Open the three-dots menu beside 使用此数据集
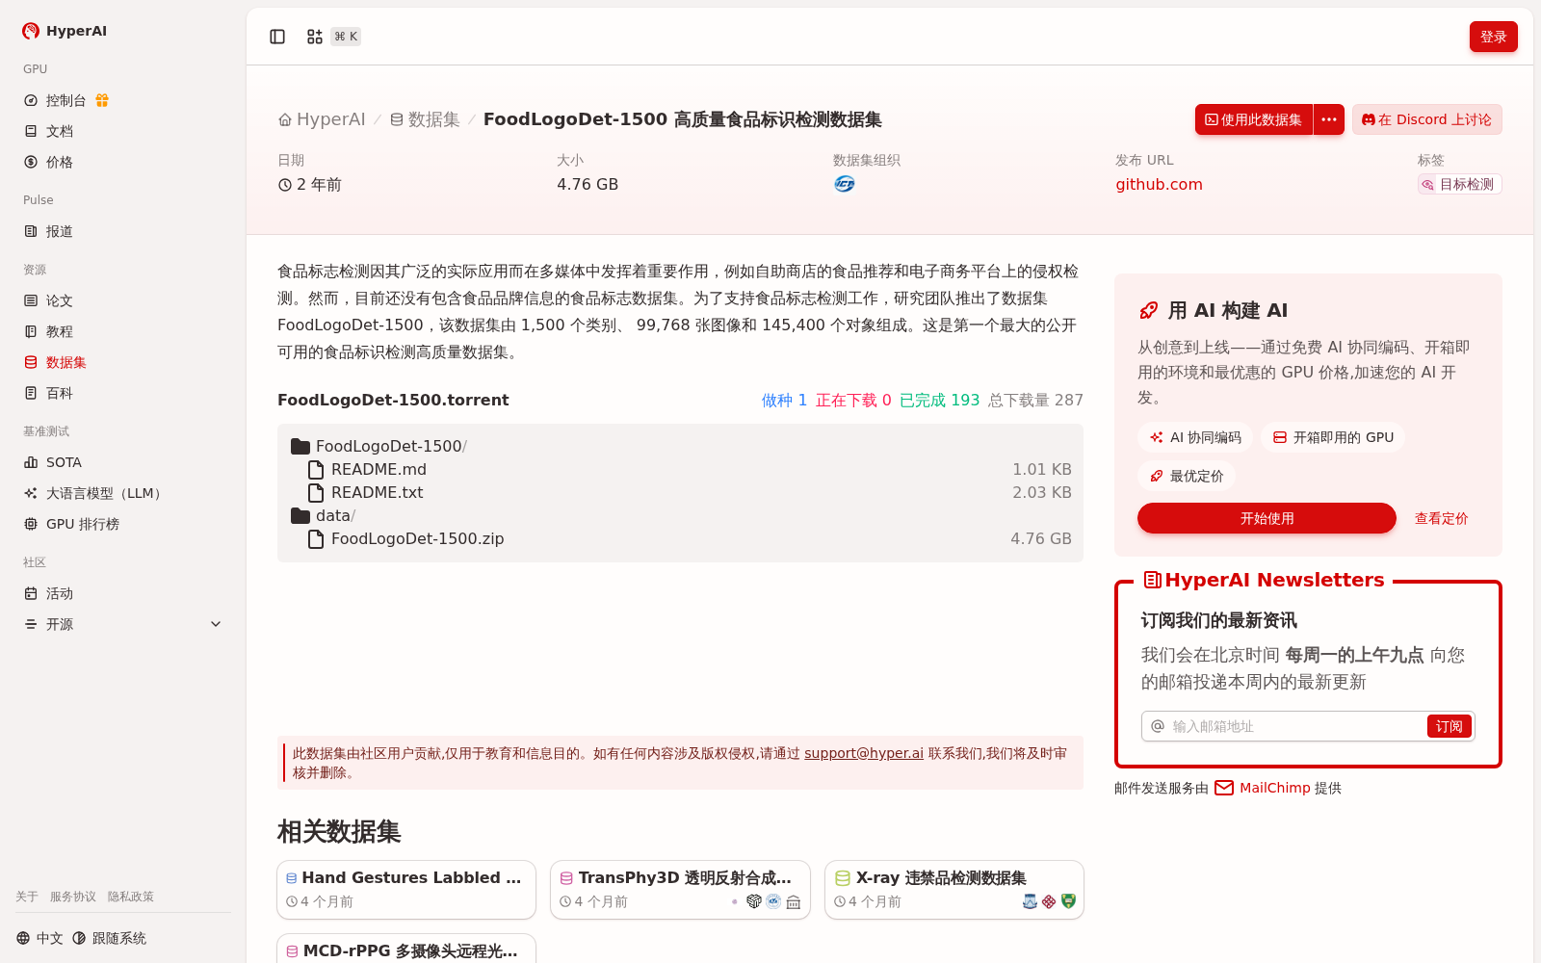1541x963 pixels. [x=1329, y=119]
